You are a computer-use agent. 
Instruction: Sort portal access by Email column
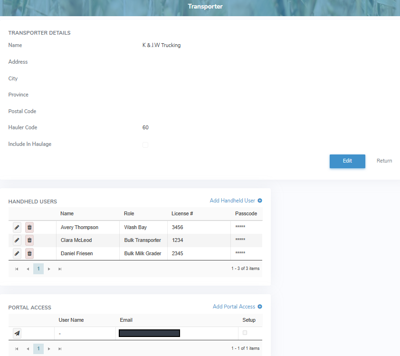tap(126, 320)
